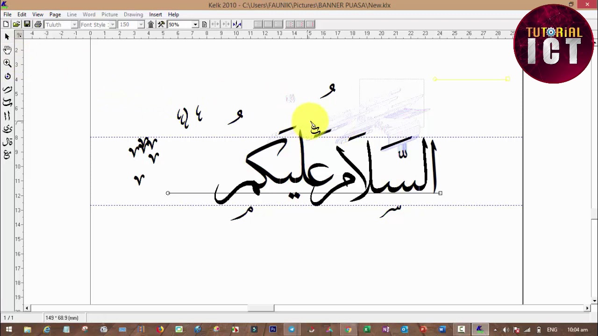Open the font size 150 dropdown

click(141, 24)
